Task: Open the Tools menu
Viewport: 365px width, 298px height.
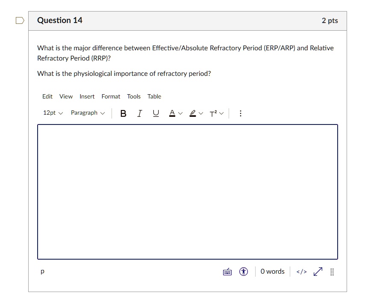Action: (134, 96)
